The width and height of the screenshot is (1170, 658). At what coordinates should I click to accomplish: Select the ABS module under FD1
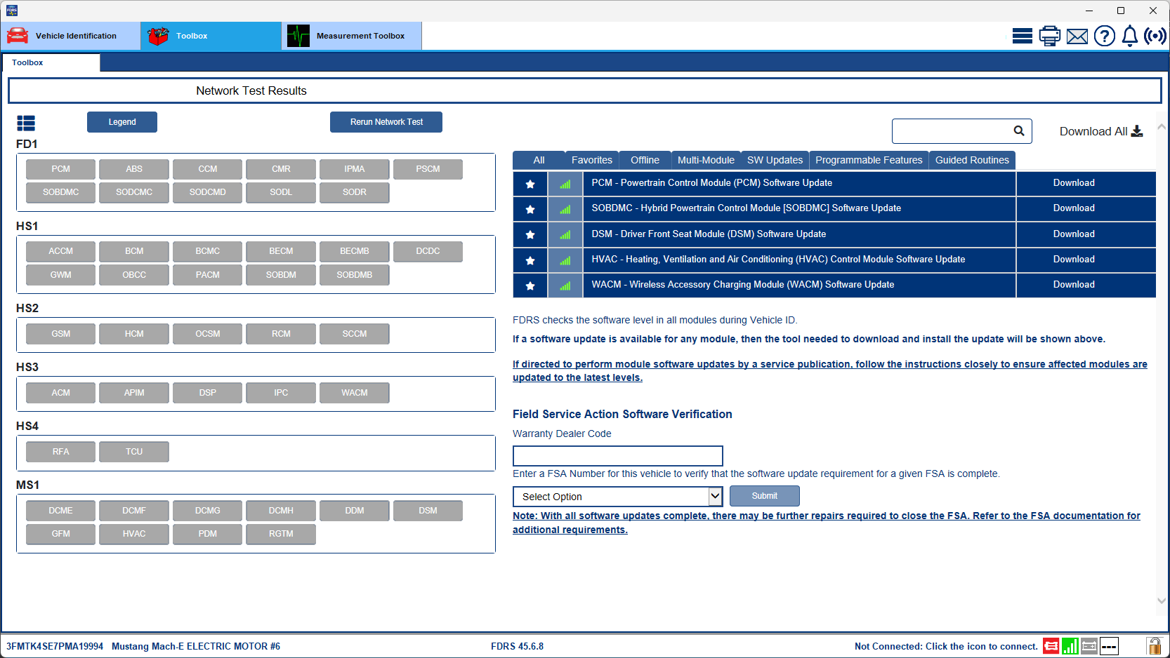(134, 169)
